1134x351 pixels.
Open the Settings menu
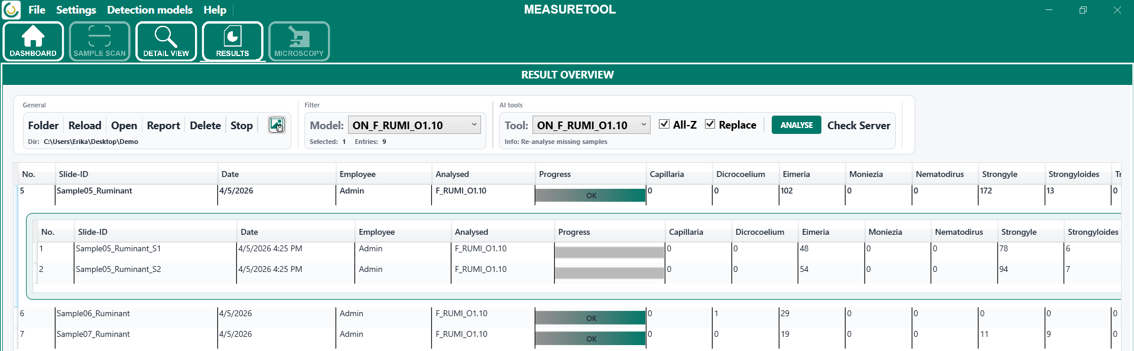[76, 10]
